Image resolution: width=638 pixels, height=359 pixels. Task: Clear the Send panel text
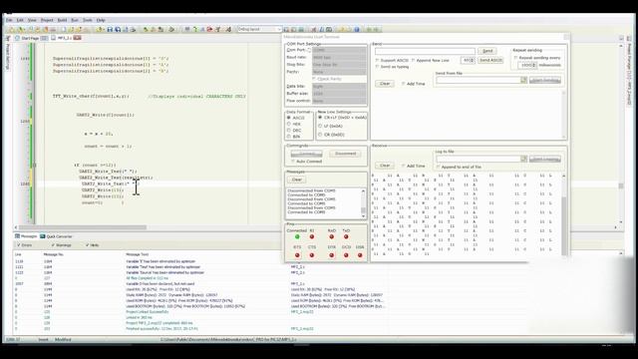point(385,84)
